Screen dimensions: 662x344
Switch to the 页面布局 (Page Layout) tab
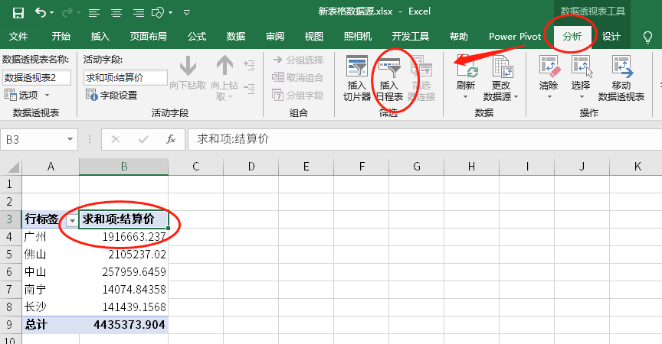(x=148, y=37)
